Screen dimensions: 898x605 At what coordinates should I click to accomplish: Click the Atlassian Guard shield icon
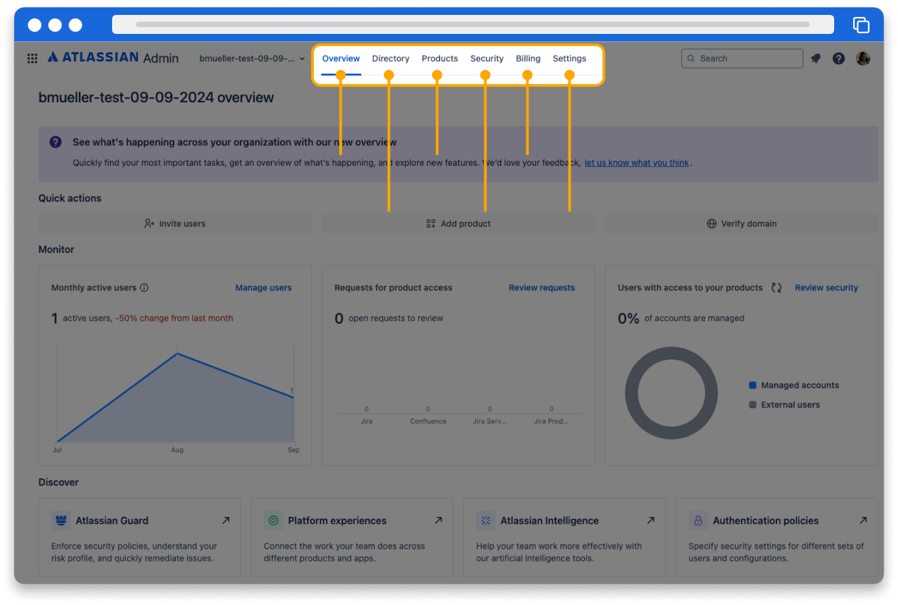(x=61, y=521)
